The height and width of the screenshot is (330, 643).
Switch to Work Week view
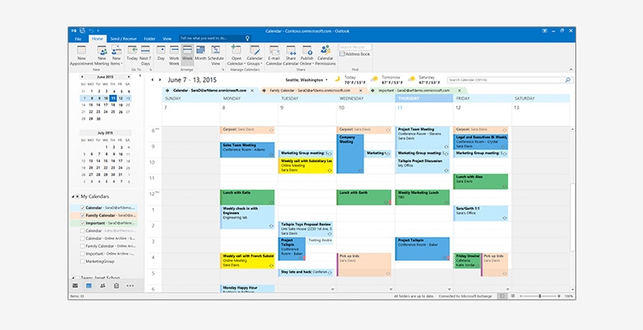174,55
